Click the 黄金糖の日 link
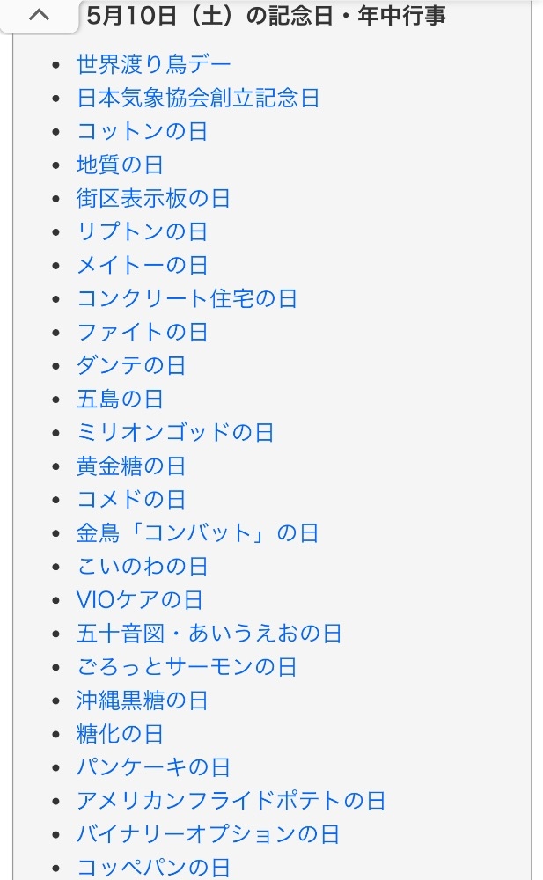 click(131, 466)
